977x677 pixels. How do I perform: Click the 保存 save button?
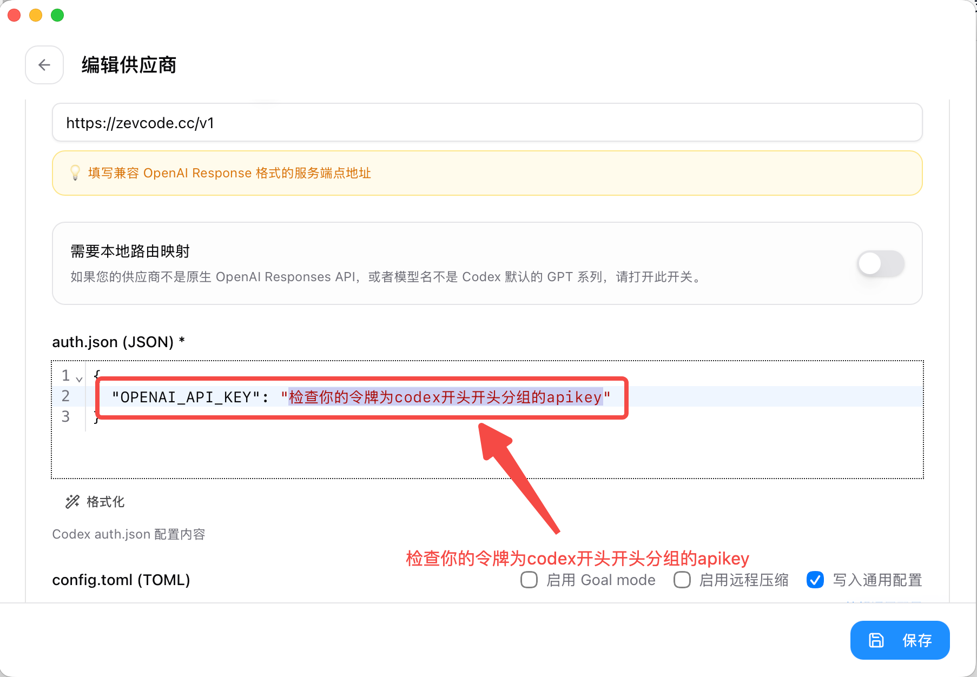pyautogui.click(x=900, y=640)
